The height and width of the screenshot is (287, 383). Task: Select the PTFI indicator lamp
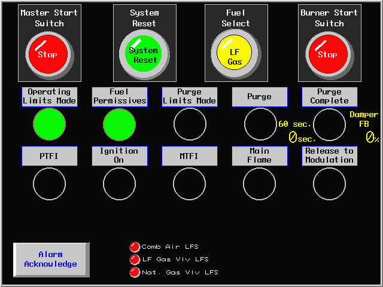pyautogui.click(x=49, y=184)
